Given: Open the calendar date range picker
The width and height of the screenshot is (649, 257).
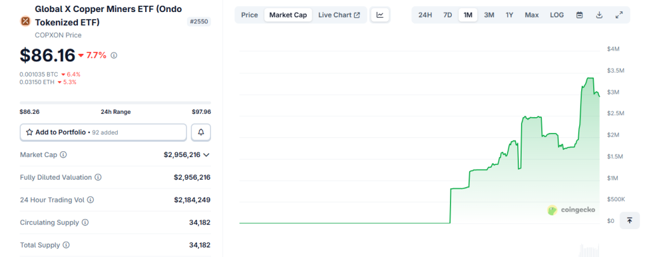Looking at the screenshot, I should tap(579, 15).
